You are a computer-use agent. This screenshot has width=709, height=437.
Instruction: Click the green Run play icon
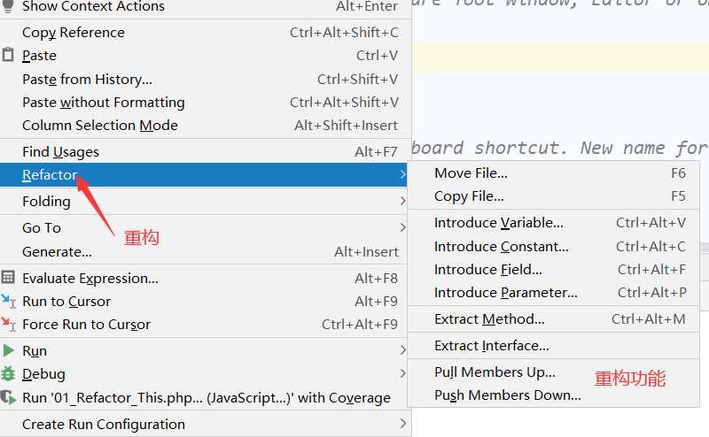coord(8,350)
